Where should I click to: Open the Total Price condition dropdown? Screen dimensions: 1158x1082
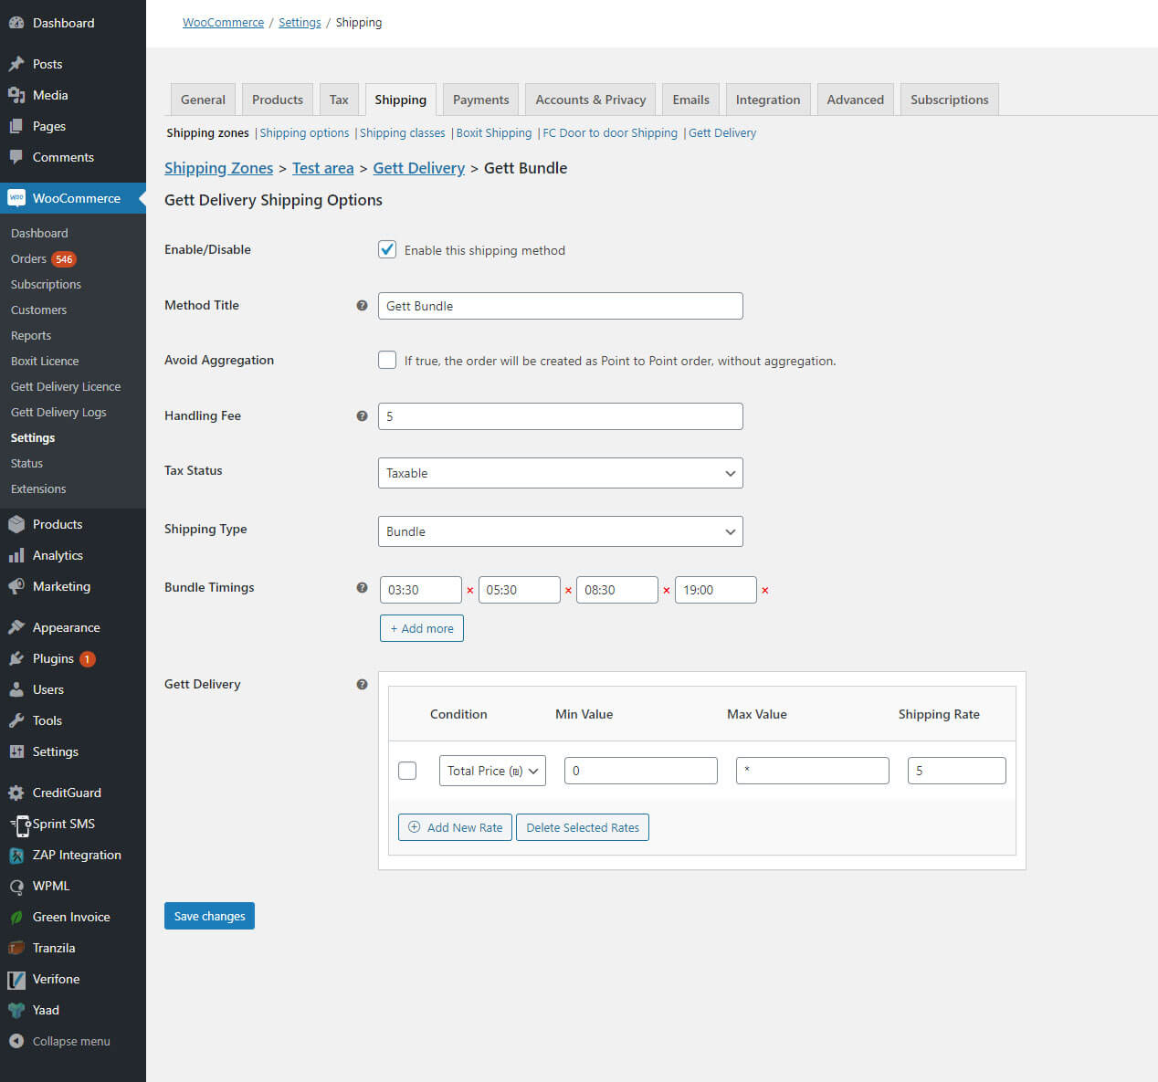point(492,771)
